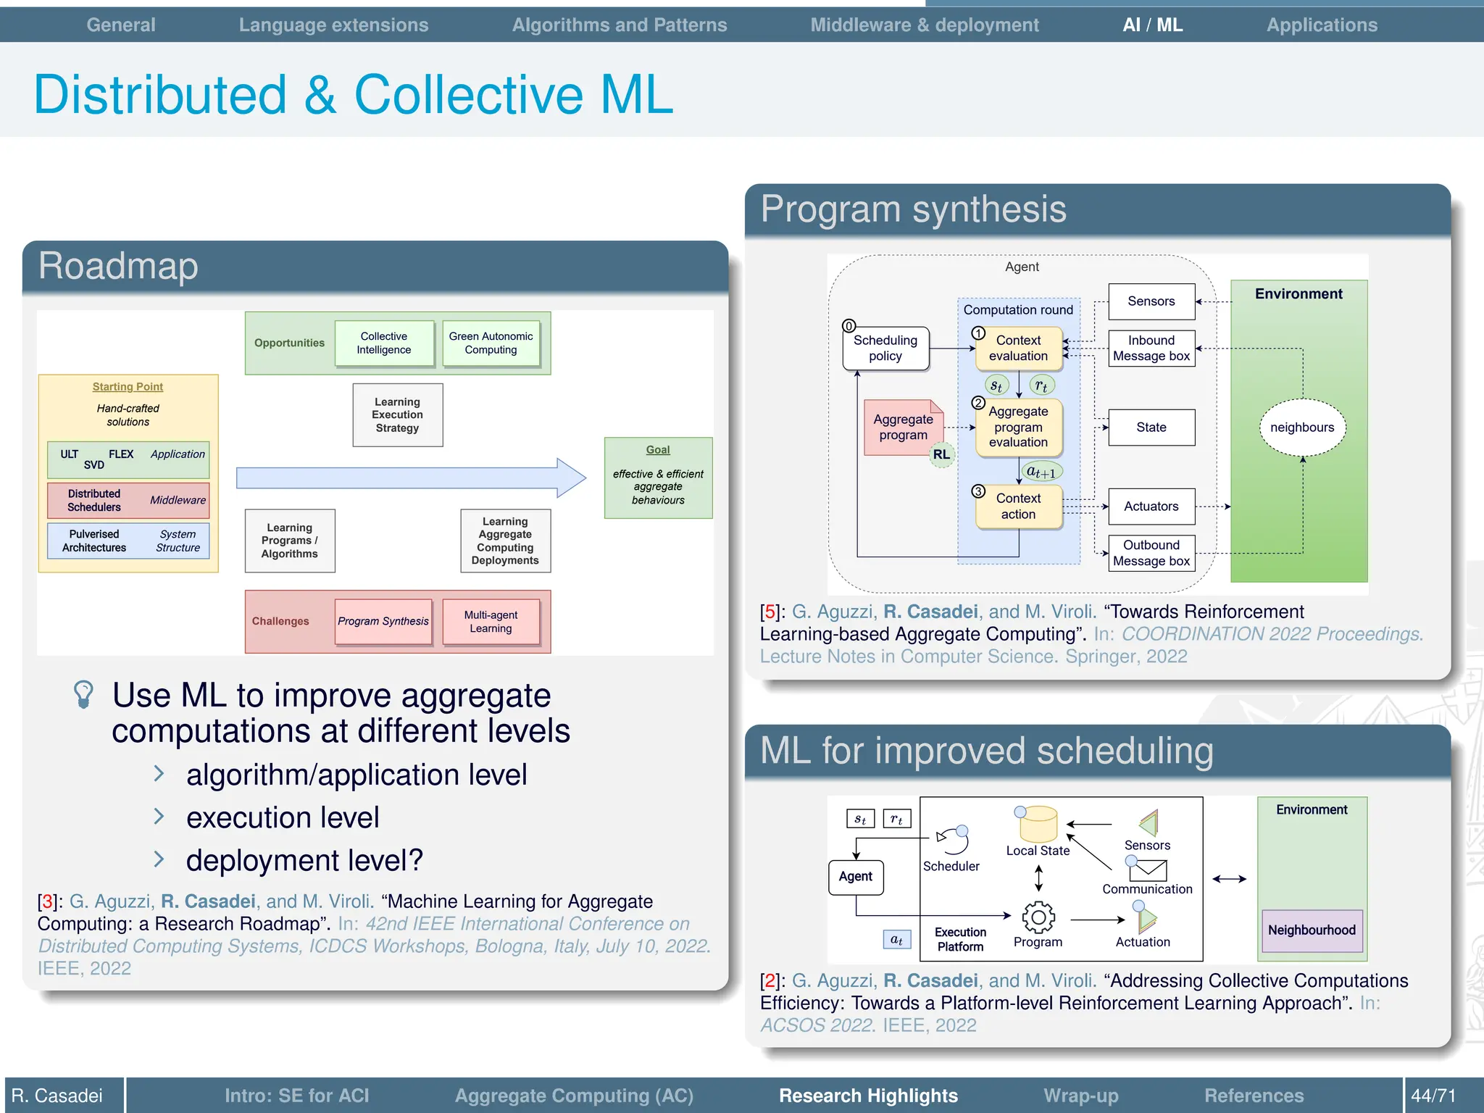Follow citation reference number 3
Viewport: 1484px width, 1113px height.
(x=48, y=901)
